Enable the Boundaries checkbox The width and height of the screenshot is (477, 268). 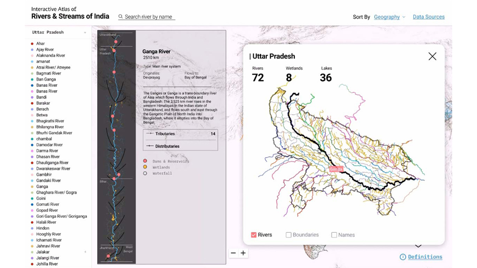pos(289,235)
